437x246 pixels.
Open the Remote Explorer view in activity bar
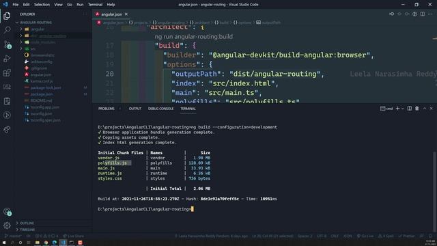point(7,87)
